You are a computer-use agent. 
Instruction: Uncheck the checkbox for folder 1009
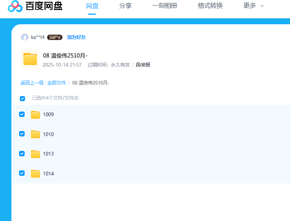(x=22, y=114)
